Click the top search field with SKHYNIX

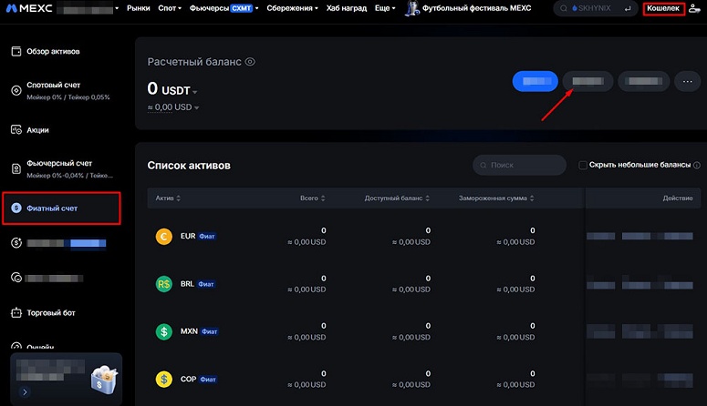pyautogui.click(x=595, y=8)
